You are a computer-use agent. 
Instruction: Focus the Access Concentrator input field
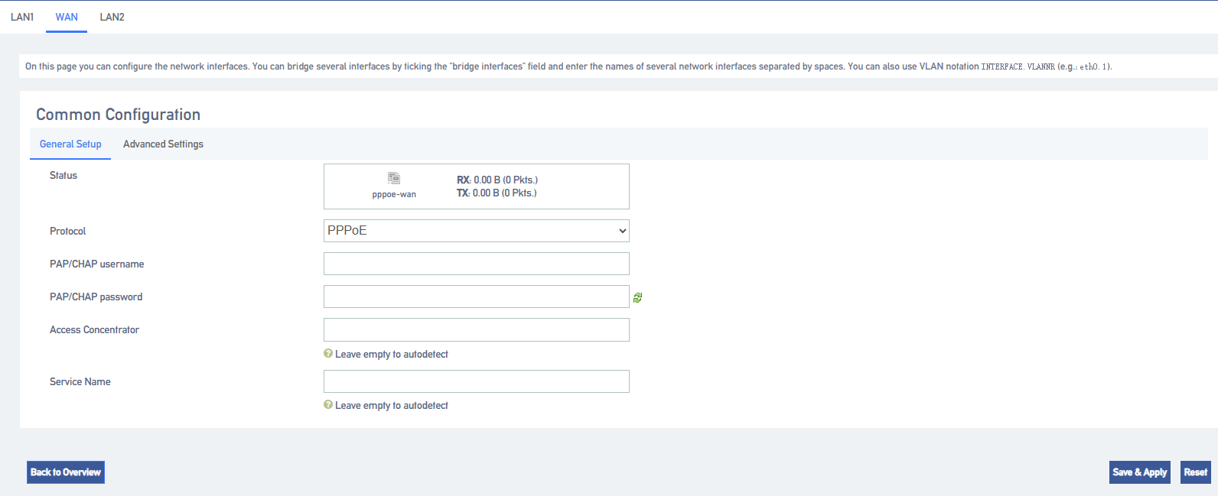(x=477, y=330)
